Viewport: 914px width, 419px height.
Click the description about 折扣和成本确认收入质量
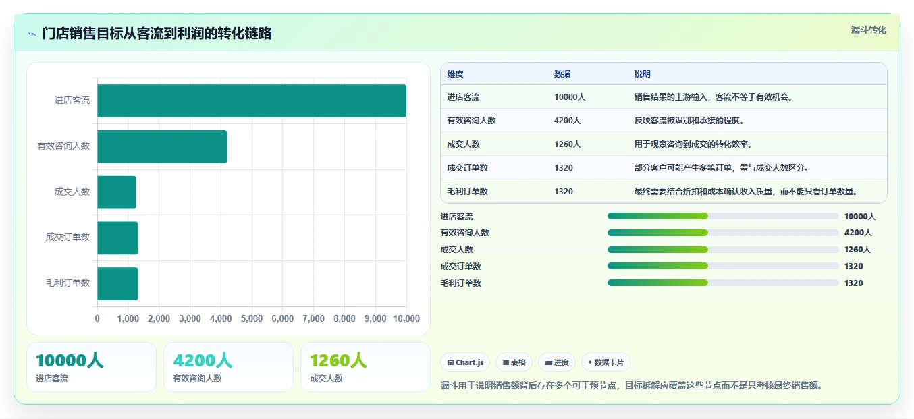[x=746, y=192]
